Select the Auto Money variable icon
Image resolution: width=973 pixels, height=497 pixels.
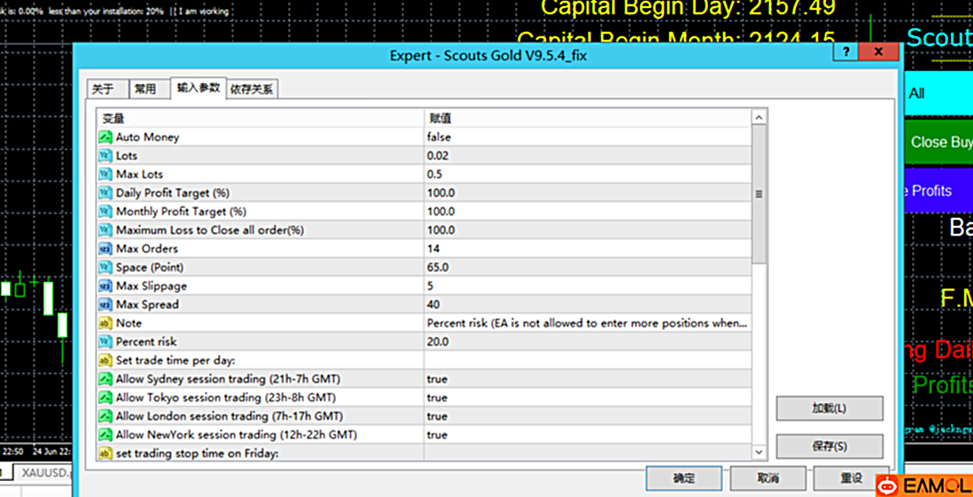pos(105,137)
